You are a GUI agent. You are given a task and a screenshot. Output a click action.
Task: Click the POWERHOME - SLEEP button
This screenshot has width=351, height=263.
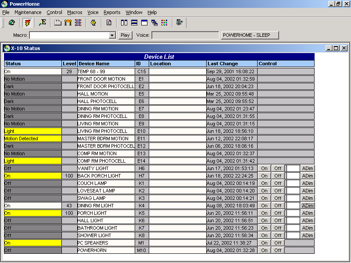coord(250,36)
